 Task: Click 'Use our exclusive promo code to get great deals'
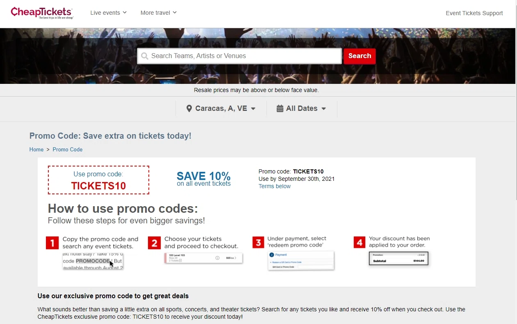point(113,296)
